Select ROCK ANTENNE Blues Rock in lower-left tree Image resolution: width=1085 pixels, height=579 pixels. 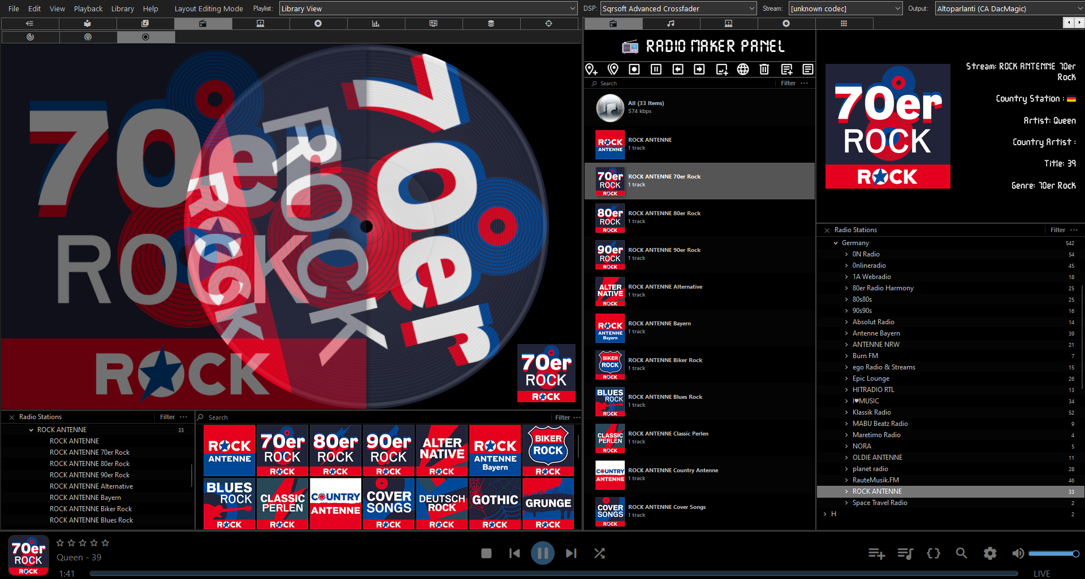(91, 520)
